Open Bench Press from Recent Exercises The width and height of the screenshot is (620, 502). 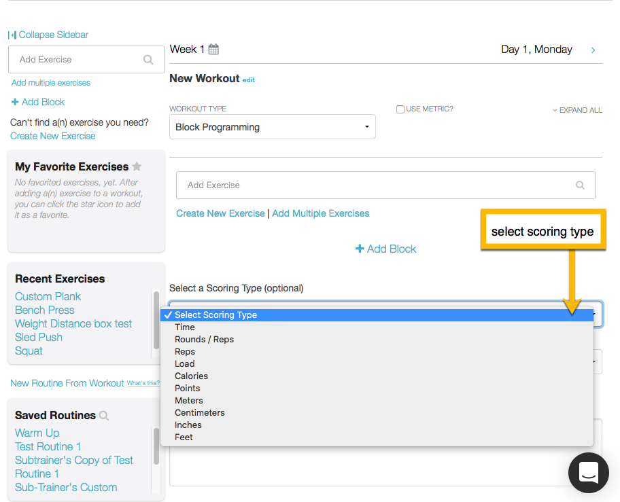(45, 310)
